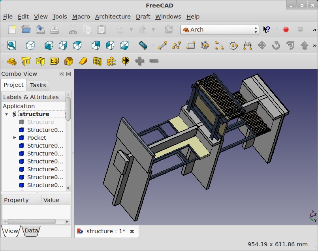Click the Measure distance ruler icon
Viewport: 318px width, 251px height.
tap(143, 45)
